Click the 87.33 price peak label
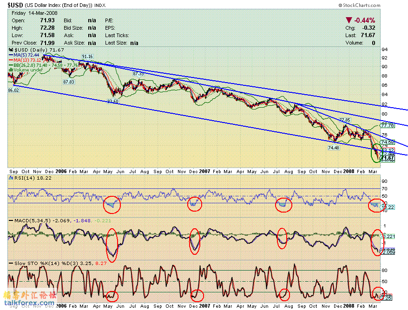This screenshot has width=408, height=310. pos(138,73)
